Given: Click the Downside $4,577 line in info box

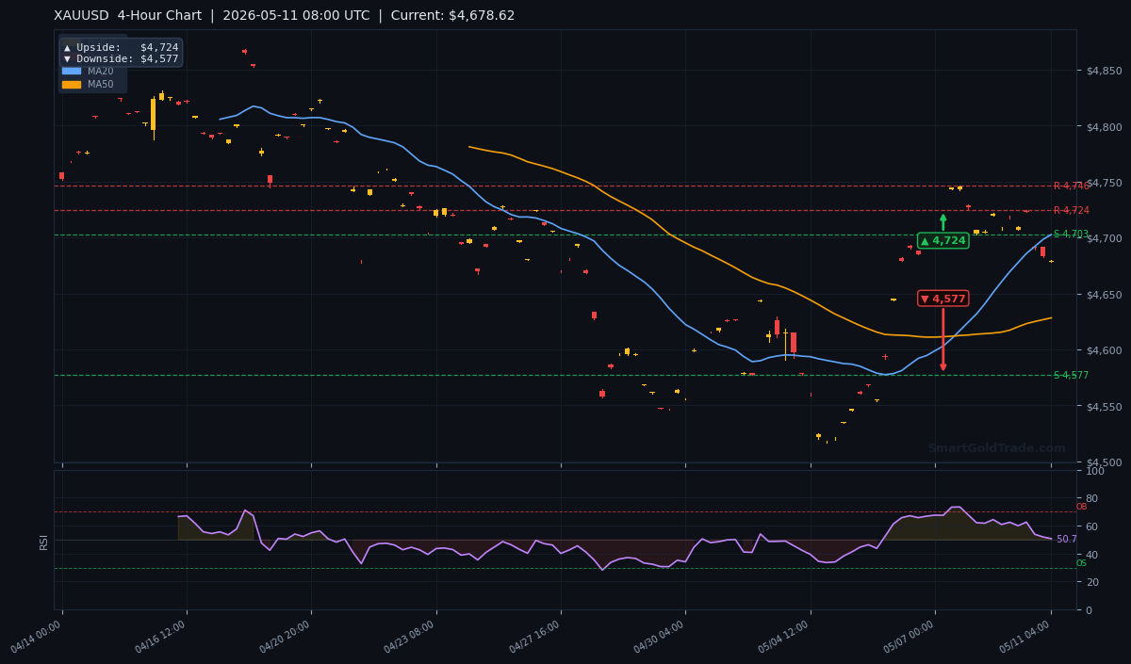Looking at the screenshot, I should pos(121,58).
